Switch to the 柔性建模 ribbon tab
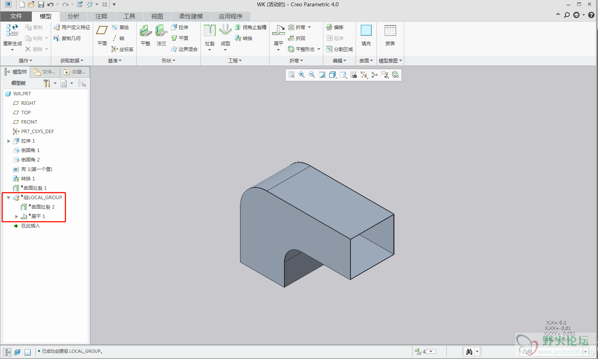 pyautogui.click(x=191, y=16)
